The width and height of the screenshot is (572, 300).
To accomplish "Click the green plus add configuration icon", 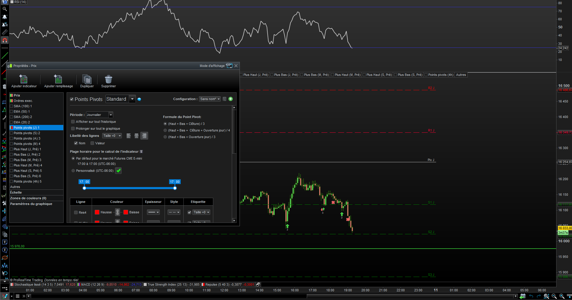I will [x=231, y=99].
